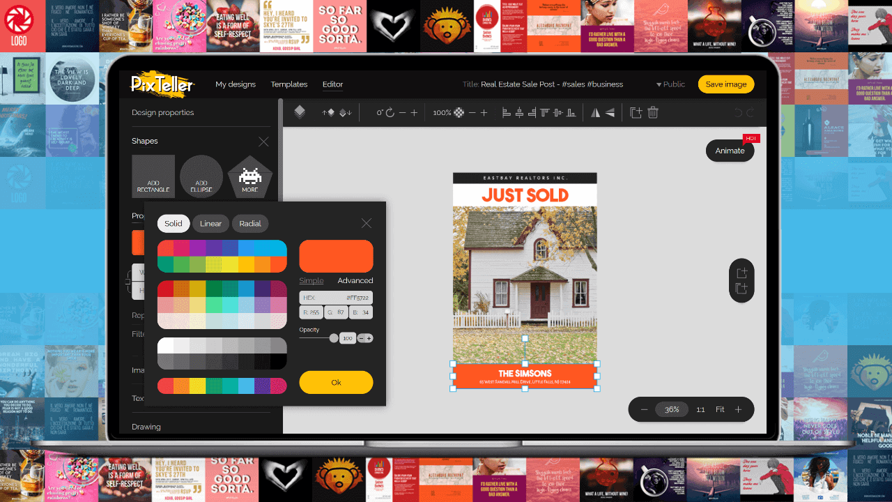Screen dimensions: 892x502
Task: Switch to Simple color mode
Action: (x=312, y=280)
